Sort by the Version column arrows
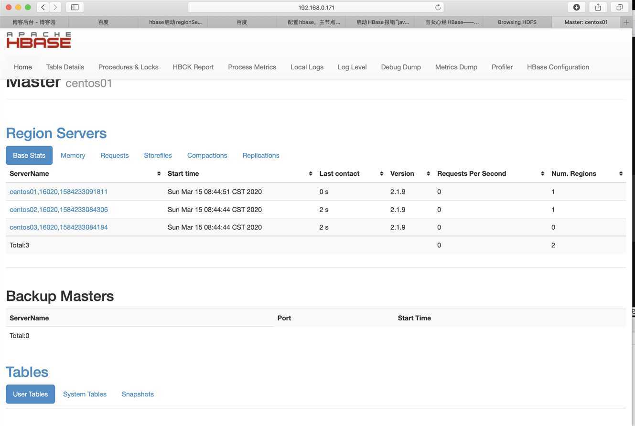The height and width of the screenshot is (426, 635). (428, 174)
